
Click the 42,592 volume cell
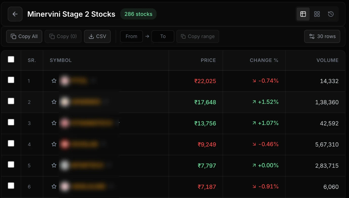[x=329, y=123]
